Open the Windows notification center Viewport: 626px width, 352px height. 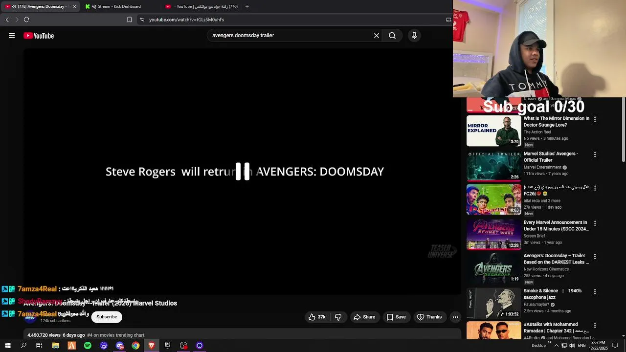[x=615, y=346]
